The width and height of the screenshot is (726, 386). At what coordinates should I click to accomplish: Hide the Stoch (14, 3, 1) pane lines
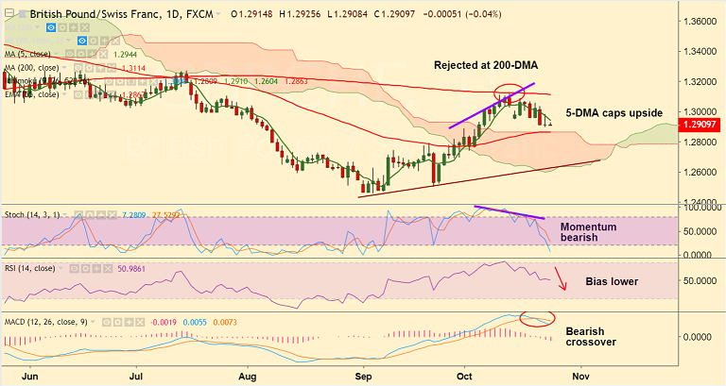pos(78,214)
